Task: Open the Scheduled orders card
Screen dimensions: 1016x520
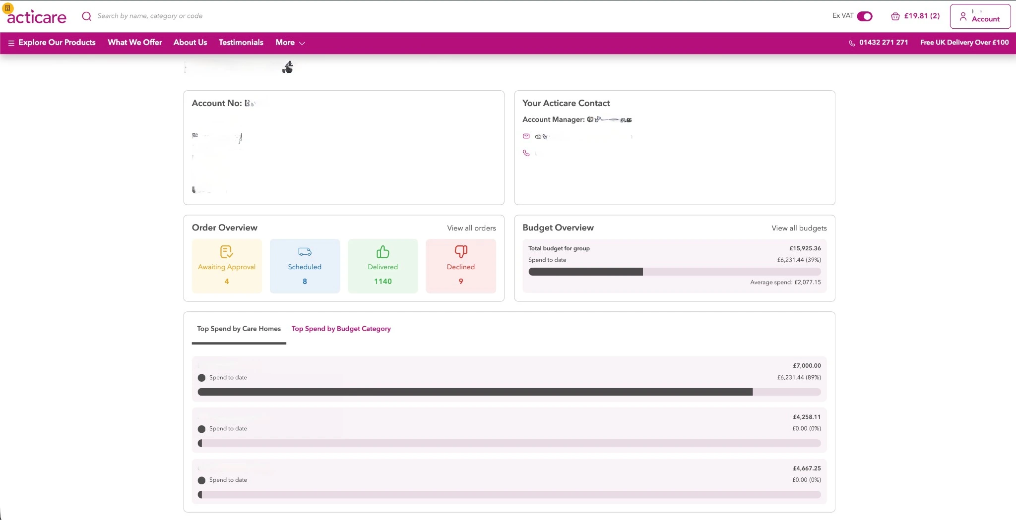Action: click(x=305, y=266)
